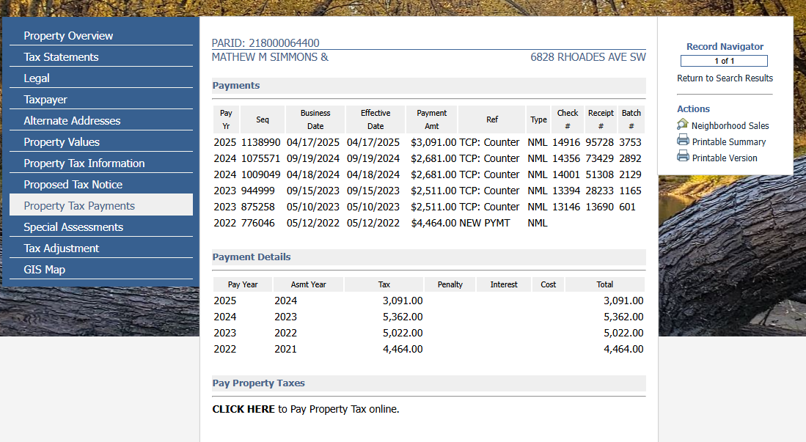Viewport: 806px width, 442px height.
Task: View Alternate Addresses page
Action: tap(72, 121)
